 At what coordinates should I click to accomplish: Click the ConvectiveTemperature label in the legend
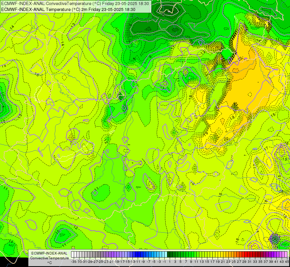coord(49,258)
